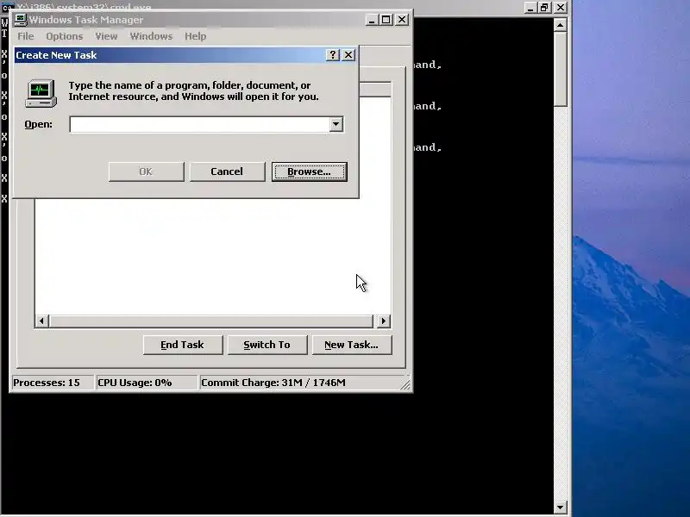This screenshot has height=517, width=690.
Task: Minimize the cmd.exe window
Action: (x=530, y=8)
